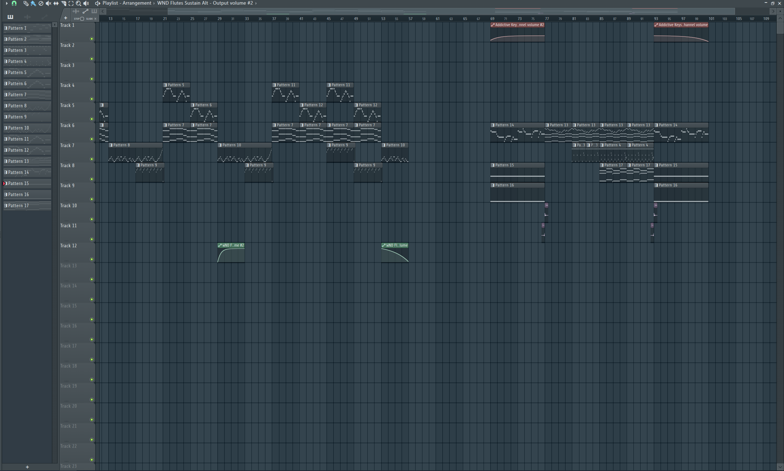Click the horizontal timeline scrollbar thumb
784x471 pixels.
coord(451,11)
